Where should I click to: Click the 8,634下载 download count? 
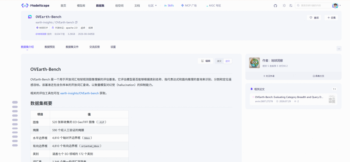point(59,34)
